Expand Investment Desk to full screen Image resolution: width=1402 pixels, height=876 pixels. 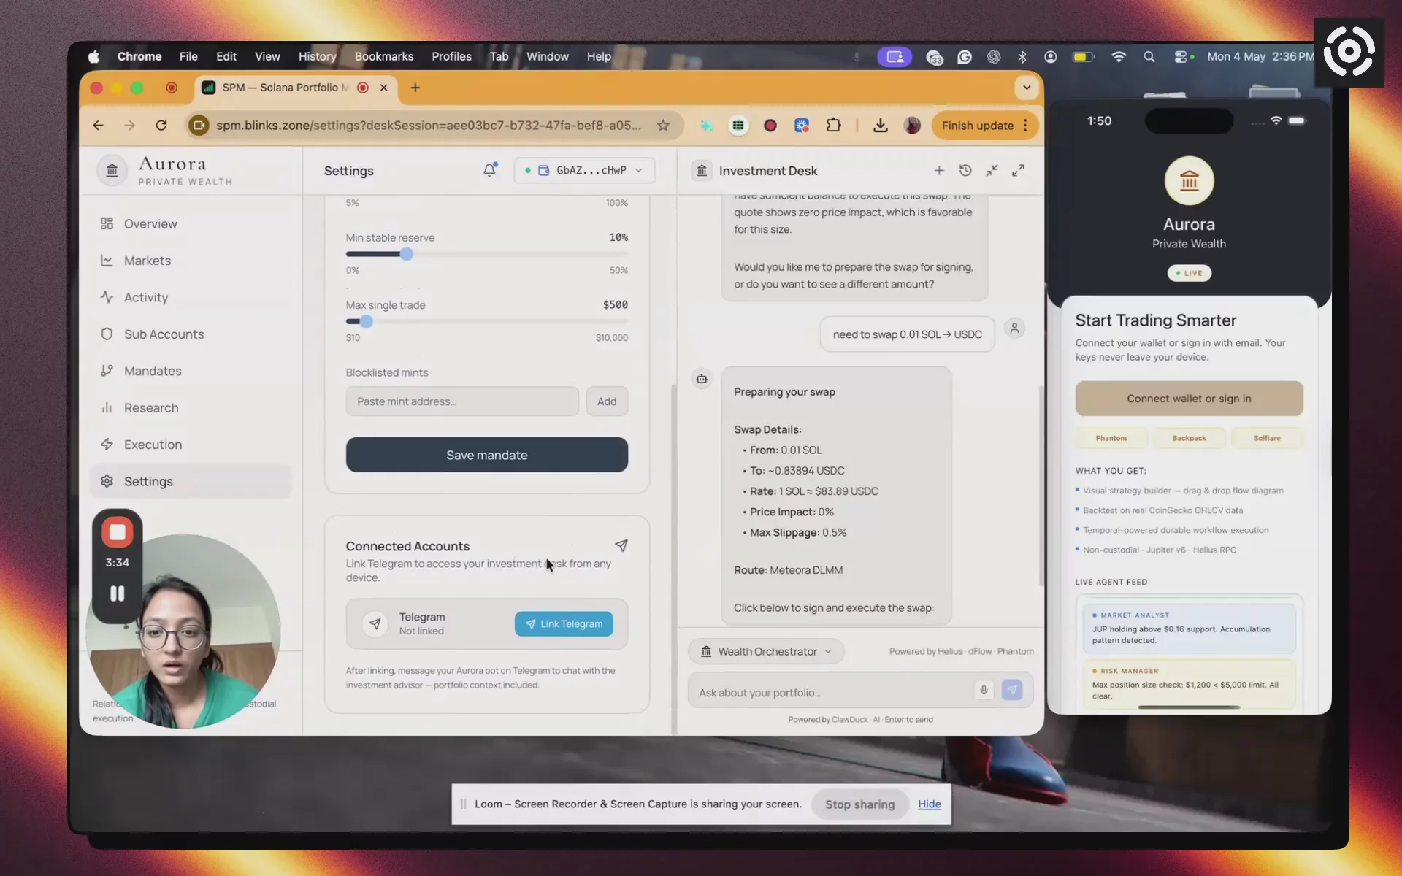tap(1018, 170)
